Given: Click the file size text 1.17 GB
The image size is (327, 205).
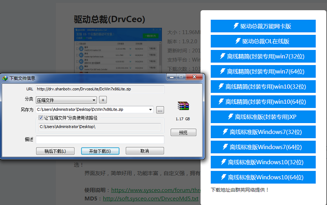Looking at the screenshot, I should point(183,119).
